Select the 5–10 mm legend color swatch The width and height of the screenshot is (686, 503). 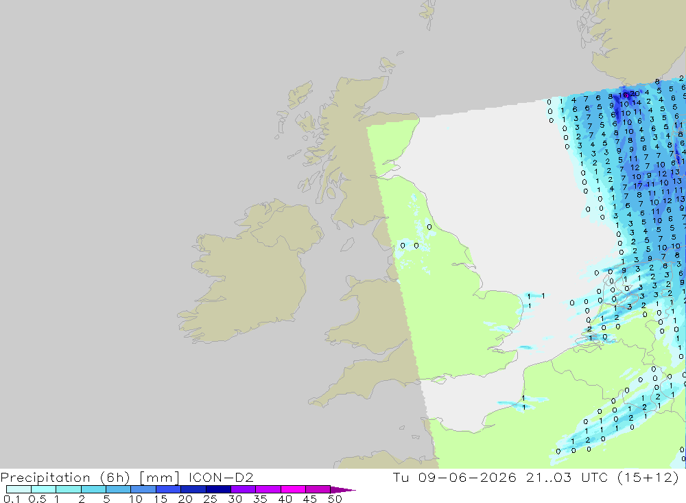pos(119,489)
